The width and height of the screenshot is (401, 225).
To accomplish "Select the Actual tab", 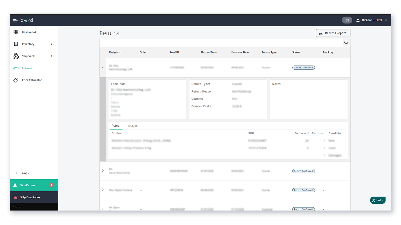I will click(x=116, y=125).
